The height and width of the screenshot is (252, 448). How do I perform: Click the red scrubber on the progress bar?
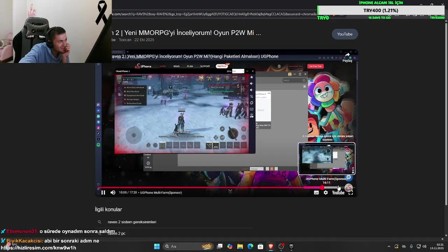click(x=322, y=188)
